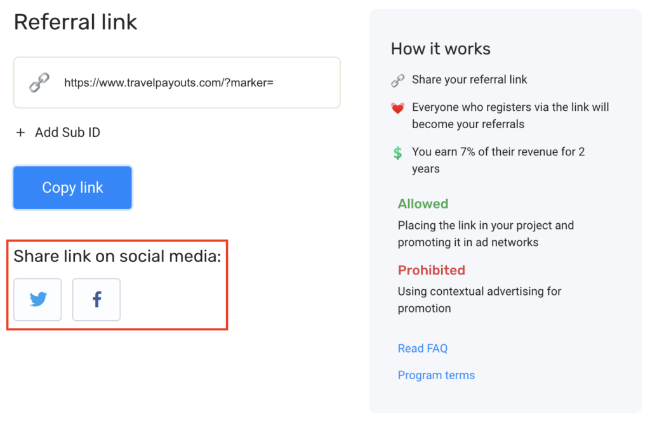Share link via the Facebook icon
Viewport: 650px width, 421px height.
[96, 299]
